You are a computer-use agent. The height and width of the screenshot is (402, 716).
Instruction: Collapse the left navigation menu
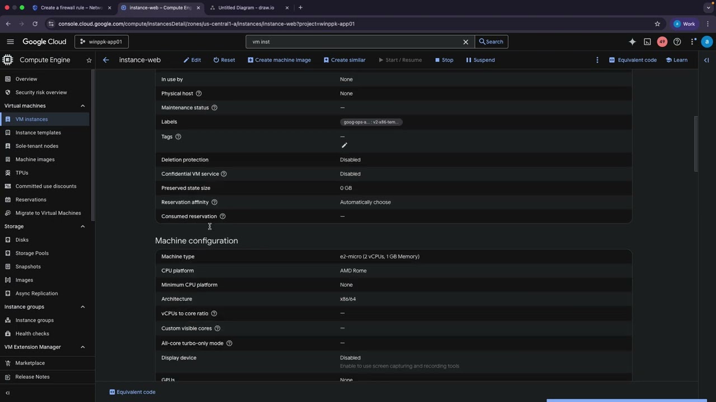pyautogui.click(x=7, y=393)
